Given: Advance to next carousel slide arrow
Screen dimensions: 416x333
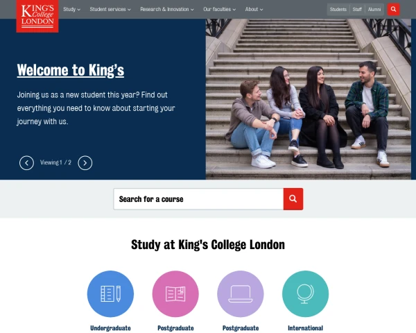Looking at the screenshot, I should point(85,163).
